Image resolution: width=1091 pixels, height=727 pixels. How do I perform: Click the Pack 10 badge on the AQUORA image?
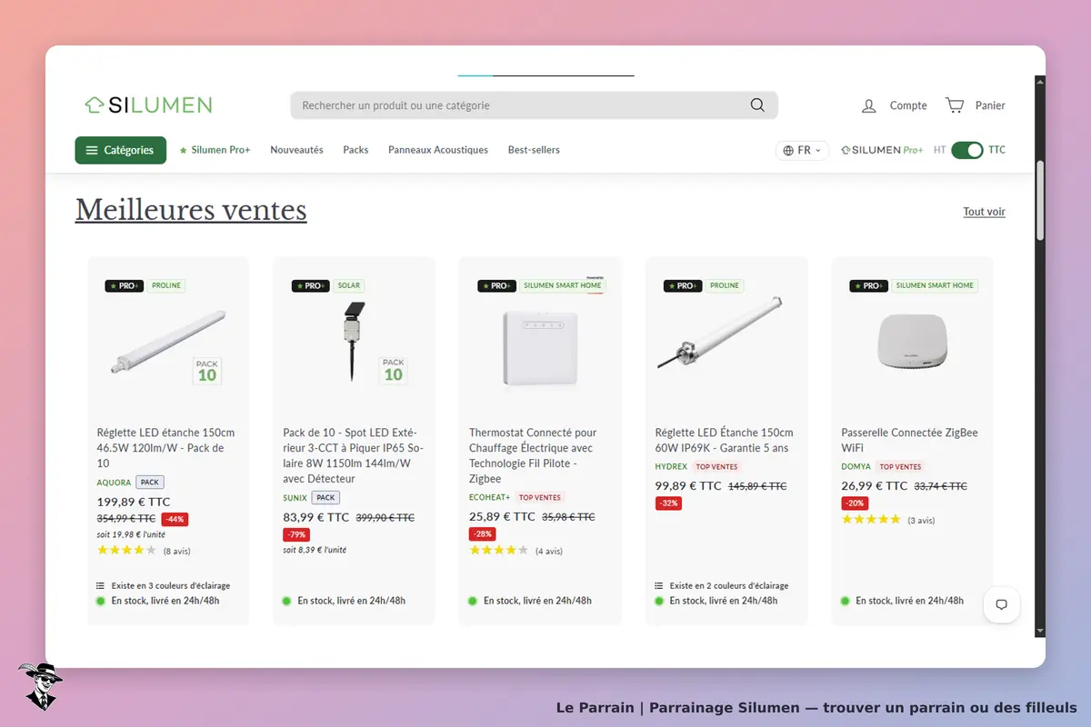point(207,371)
